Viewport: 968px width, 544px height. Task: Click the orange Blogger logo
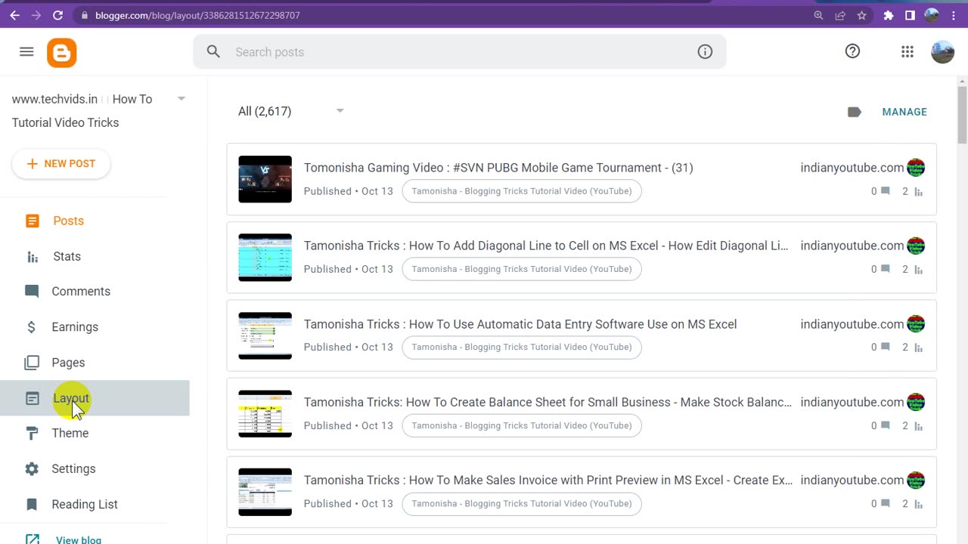[x=61, y=53]
